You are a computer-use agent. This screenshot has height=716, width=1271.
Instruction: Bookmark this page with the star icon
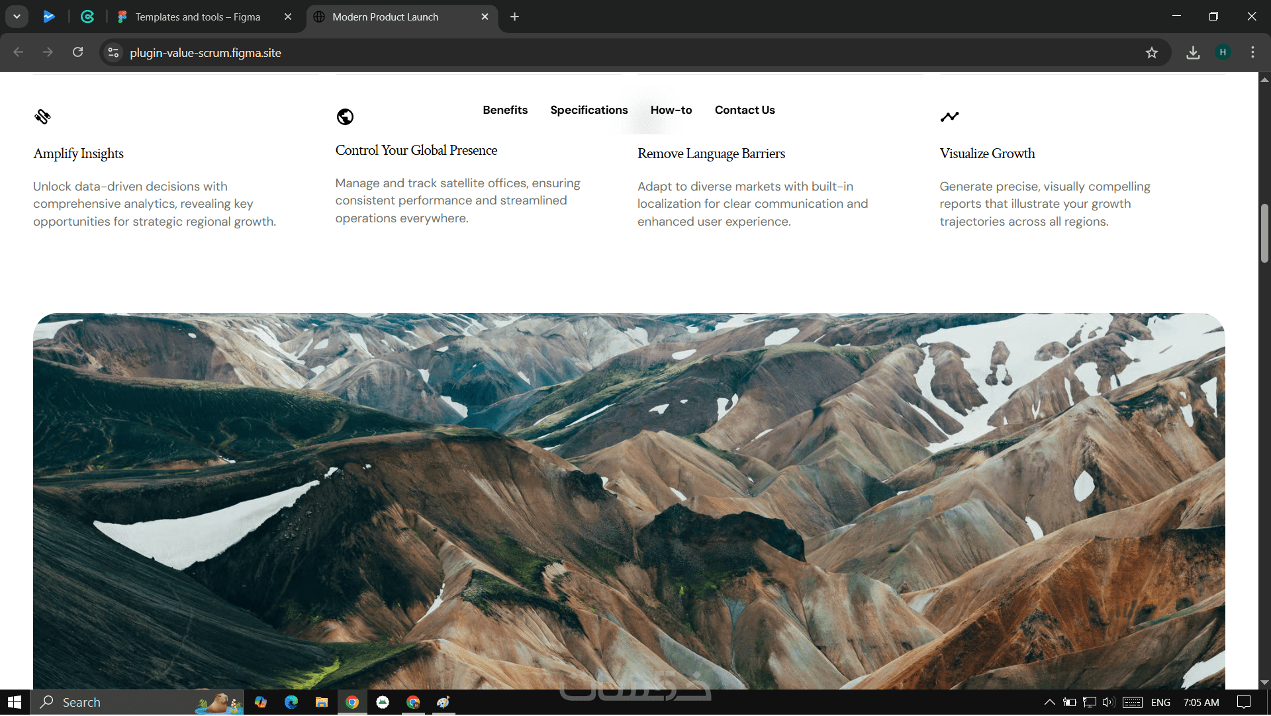click(x=1152, y=53)
